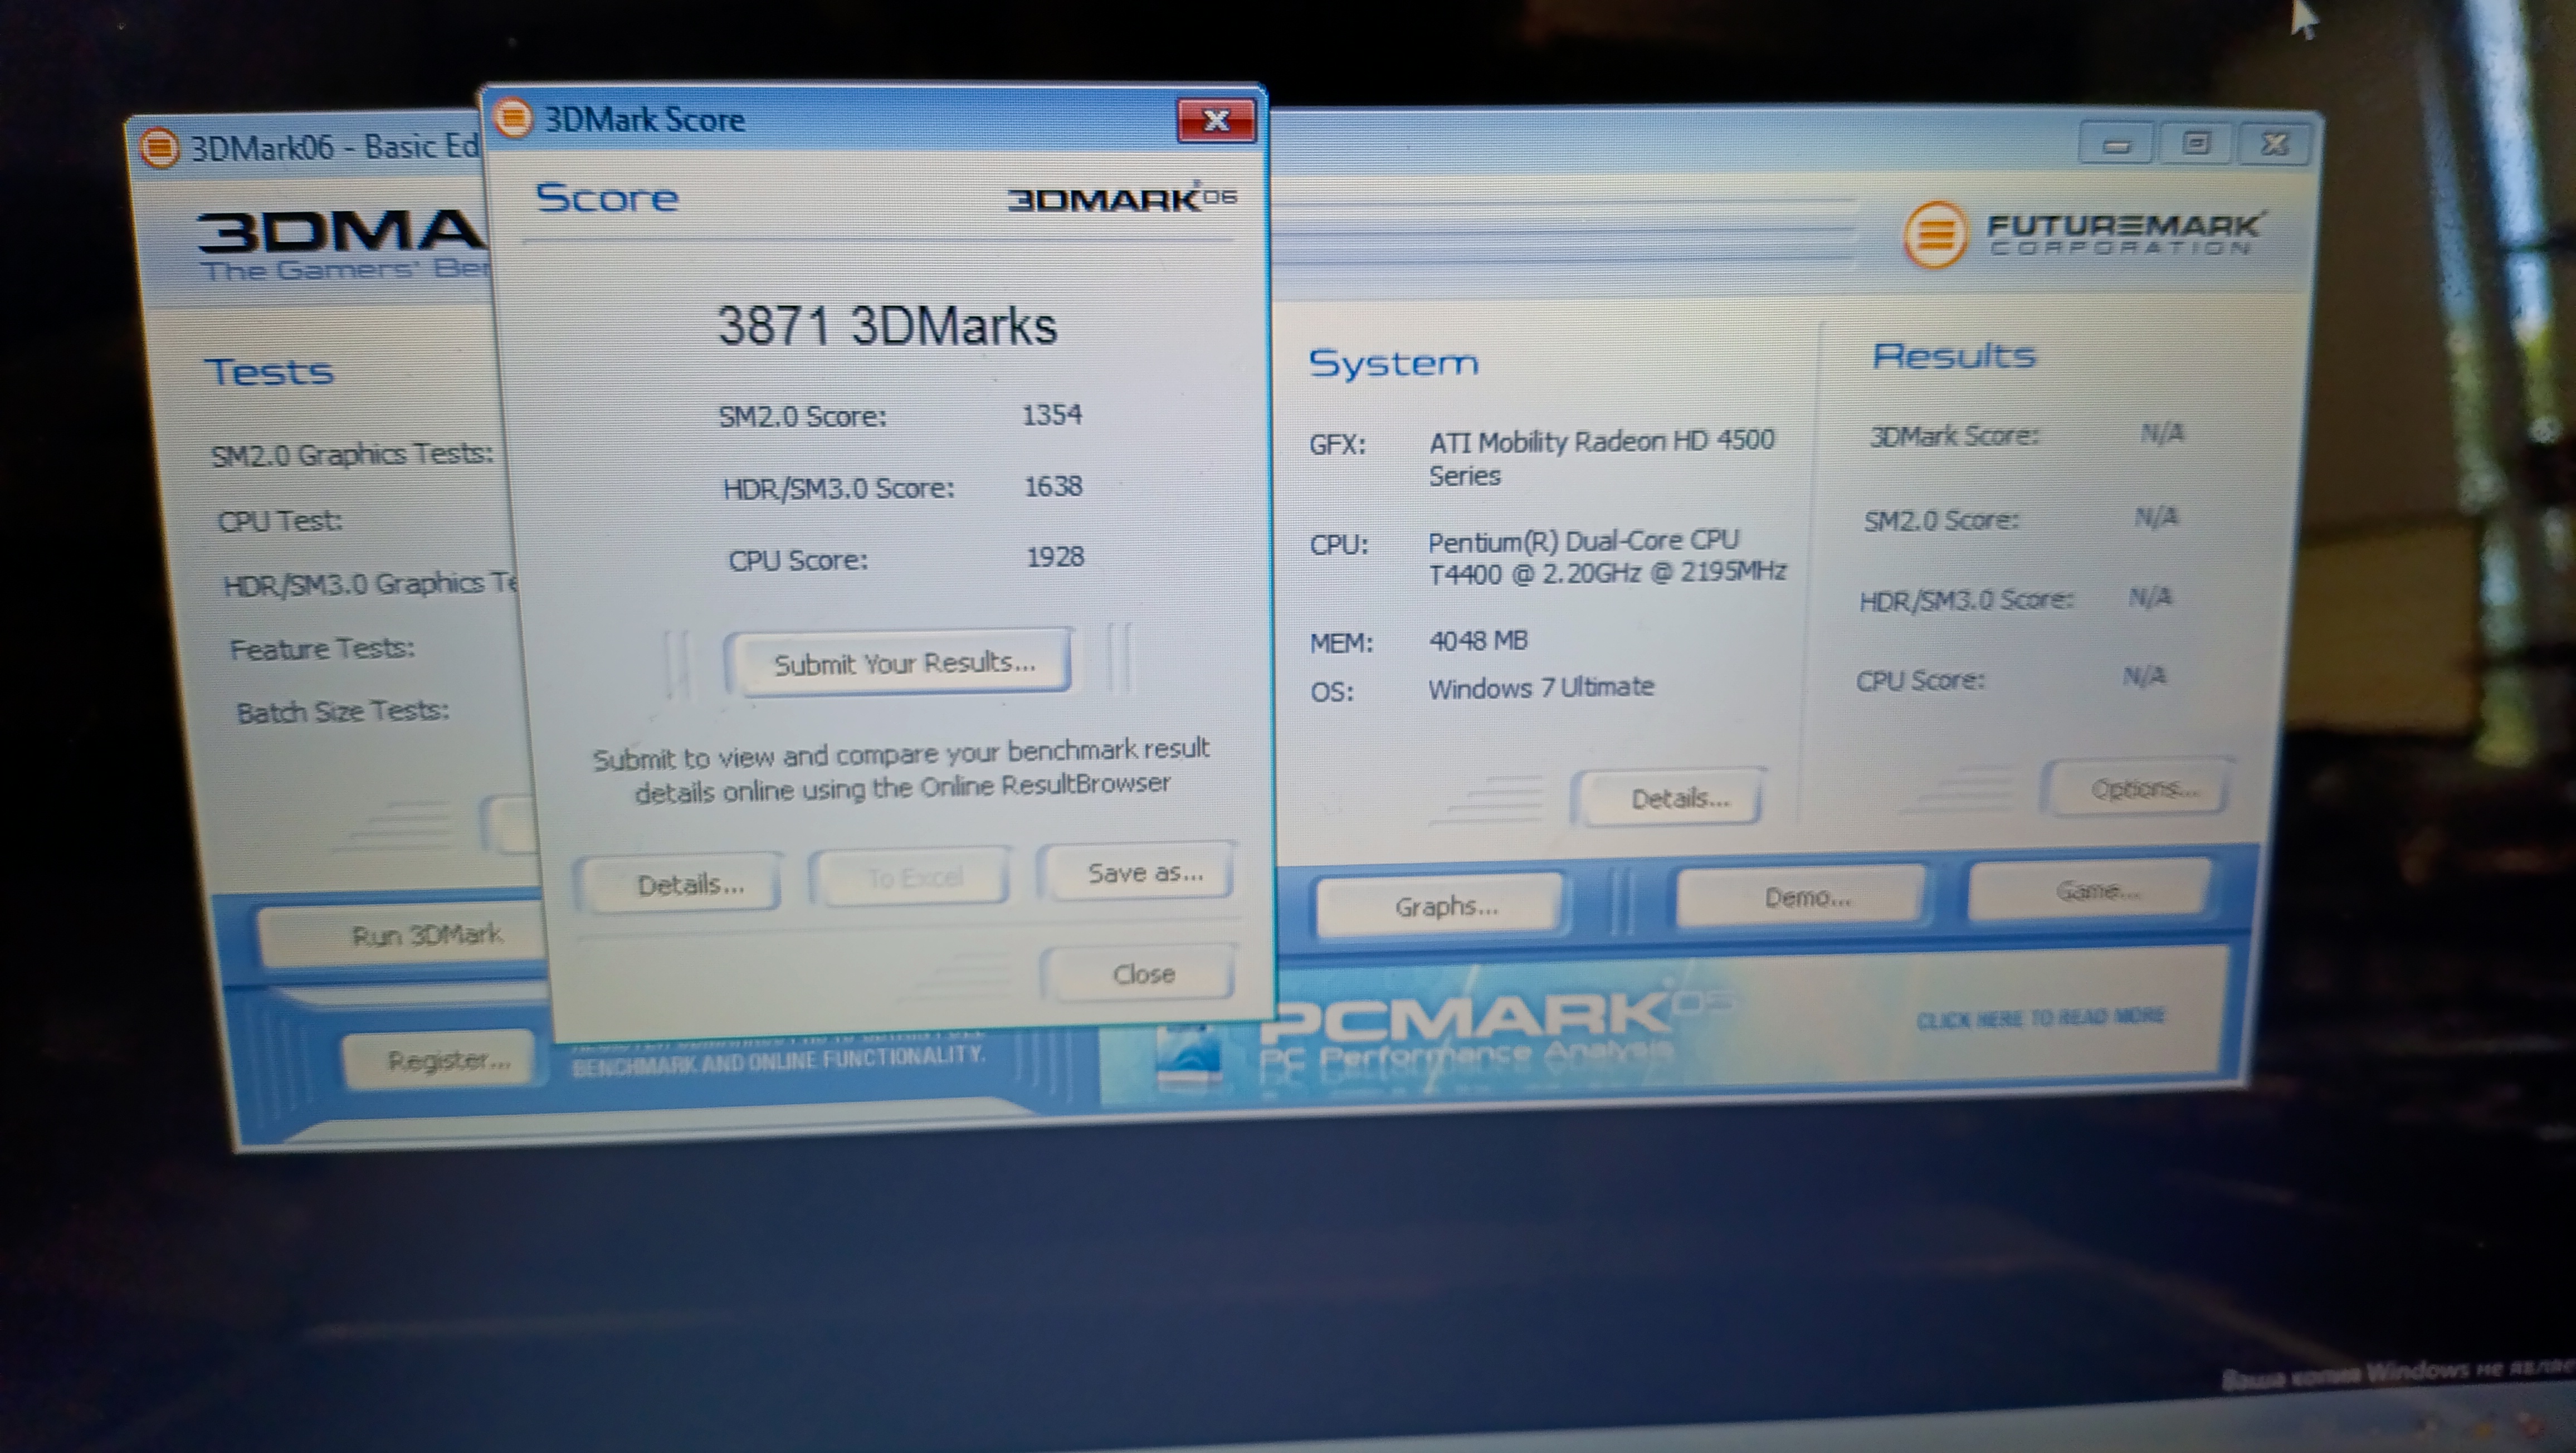Click HDR/SM3.0 Score value 1638
The image size is (2576, 1453).
[x=1053, y=486]
